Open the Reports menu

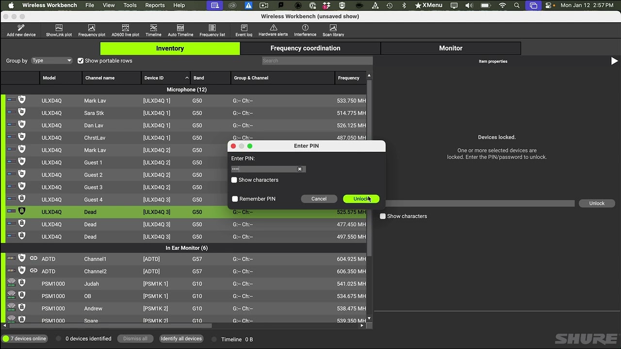pyautogui.click(x=155, y=5)
